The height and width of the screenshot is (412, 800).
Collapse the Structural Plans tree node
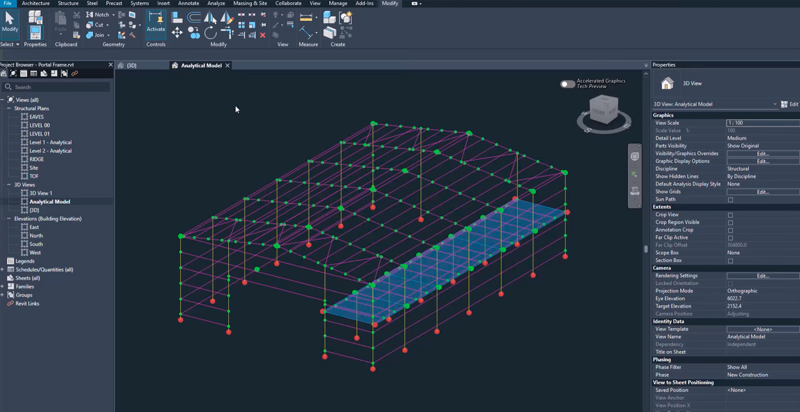8,108
